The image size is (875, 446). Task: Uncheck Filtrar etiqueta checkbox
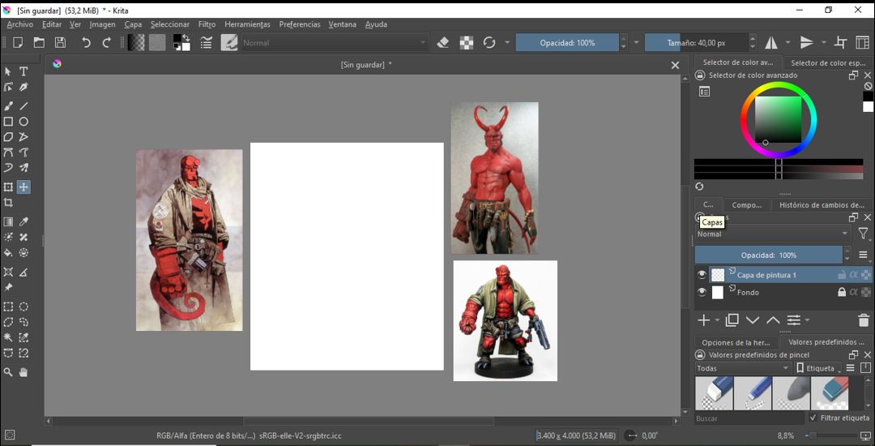coord(813,418)
